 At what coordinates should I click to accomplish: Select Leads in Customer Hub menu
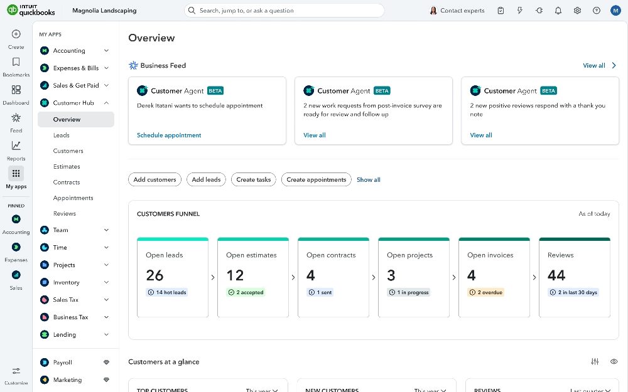pyautogui.click(x=62, y=135)
